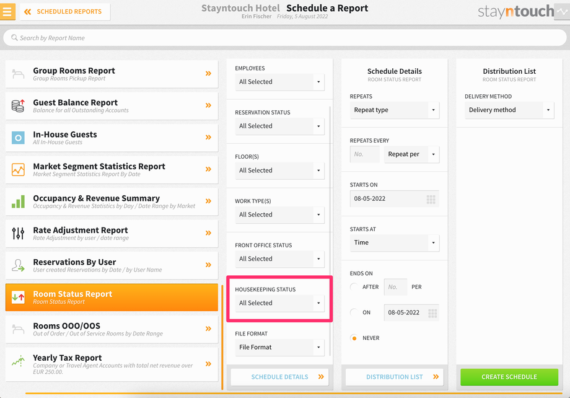Select the After radio button
The image size is (570, 398).
(x=354, y=286)
